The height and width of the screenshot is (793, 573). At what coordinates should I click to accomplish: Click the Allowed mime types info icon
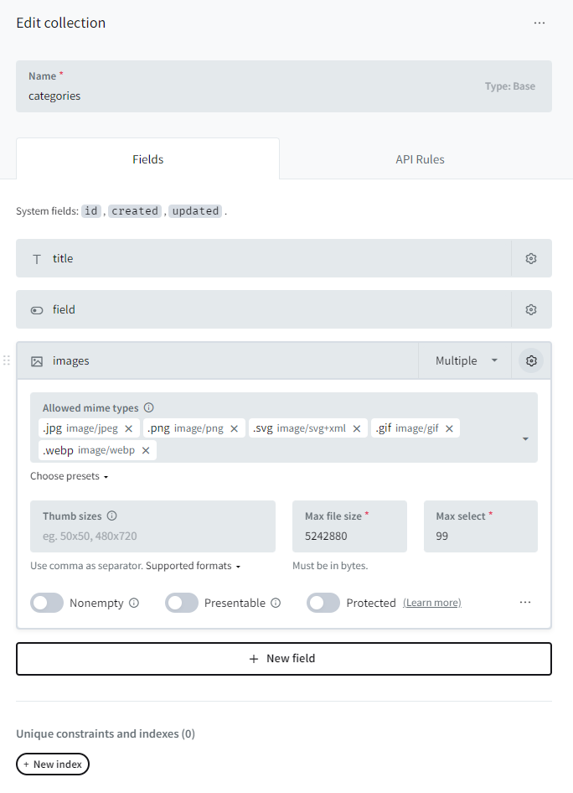point(149,408)
